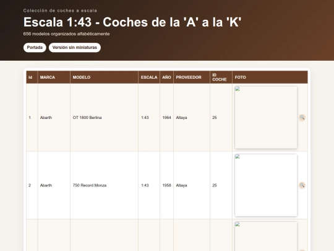
Task: Click the Id column header
Action: (32, 77)
